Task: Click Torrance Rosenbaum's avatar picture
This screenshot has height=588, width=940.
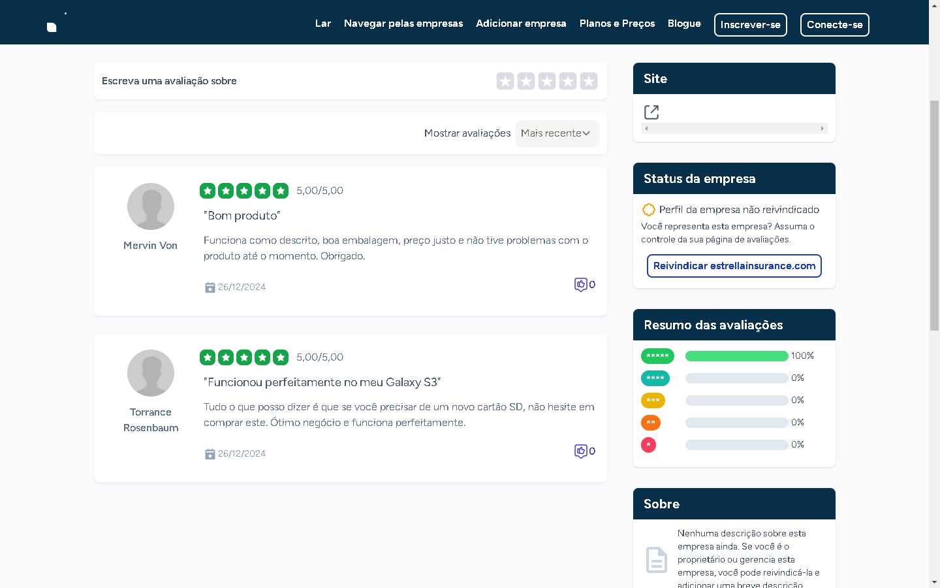Action: (151, 373)
